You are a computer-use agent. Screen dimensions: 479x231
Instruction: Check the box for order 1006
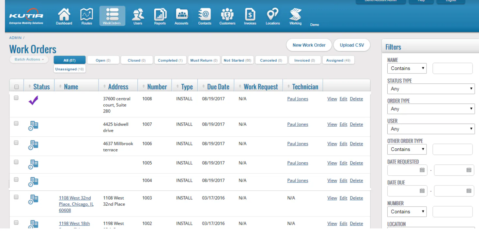tap(16, 143)
